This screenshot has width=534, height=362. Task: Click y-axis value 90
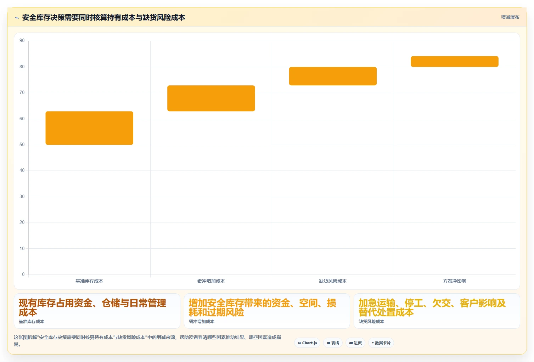click(x=22, y=41)
